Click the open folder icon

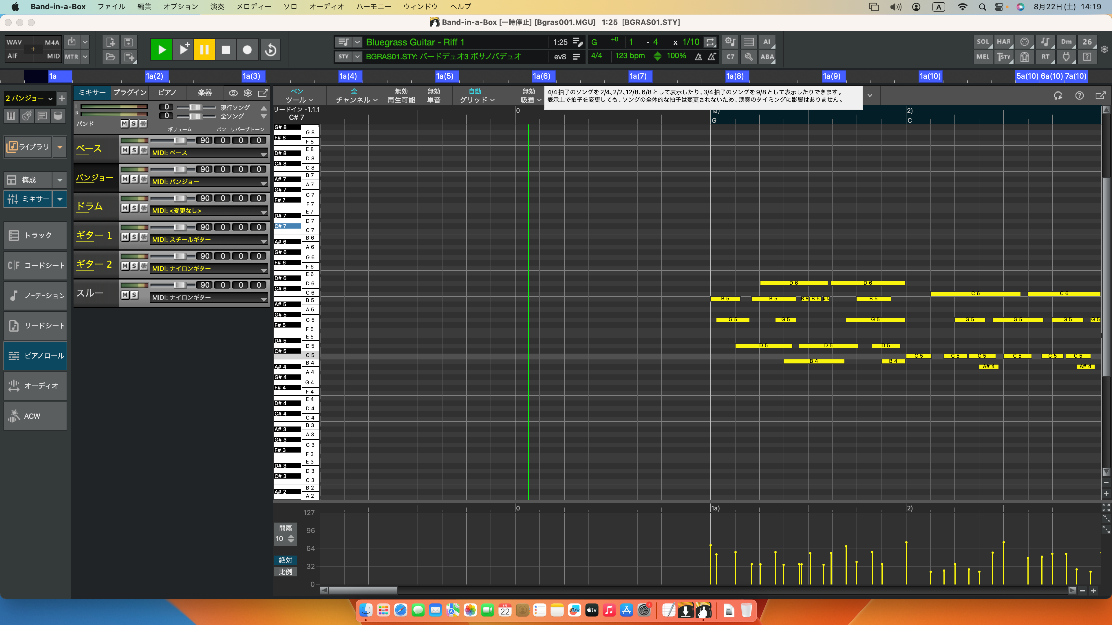tap(111, 56)
